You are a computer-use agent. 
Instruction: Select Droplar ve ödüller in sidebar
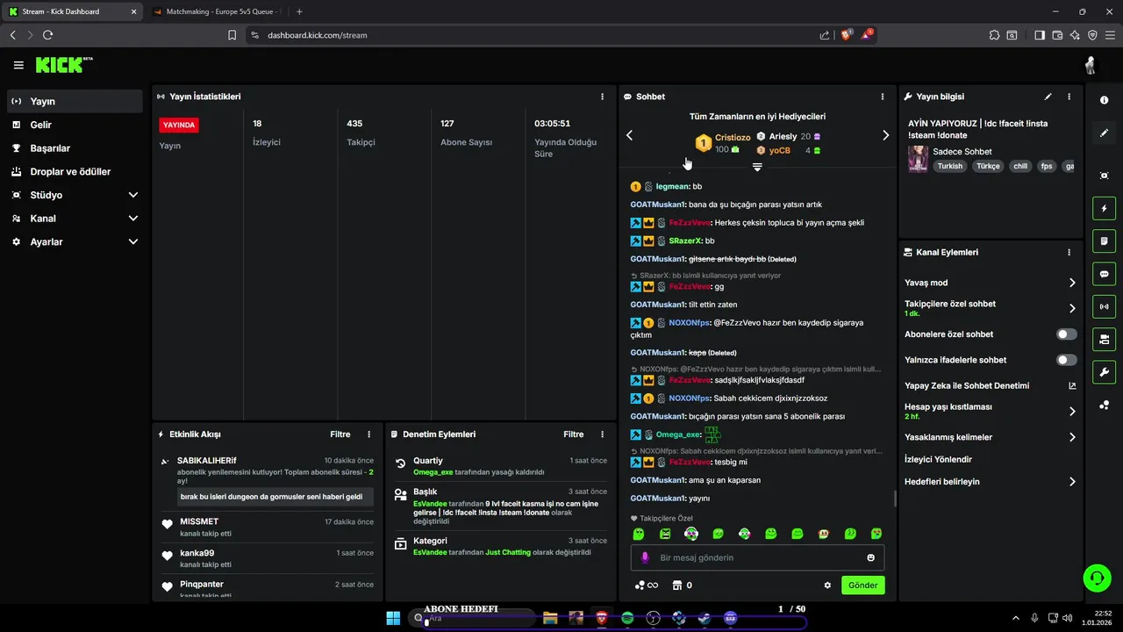point(75,172)
